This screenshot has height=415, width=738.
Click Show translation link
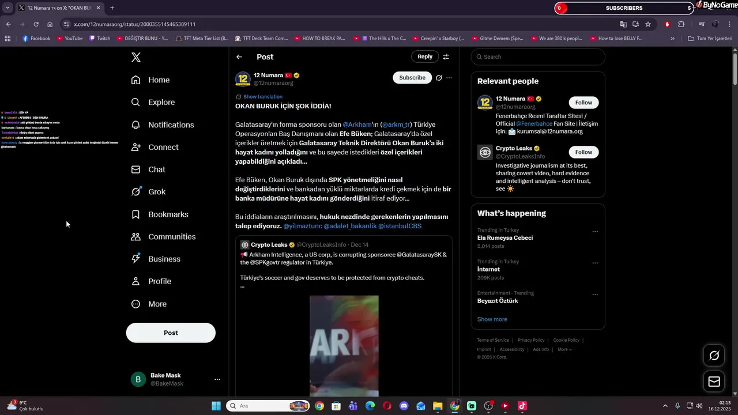click(263, 97)
